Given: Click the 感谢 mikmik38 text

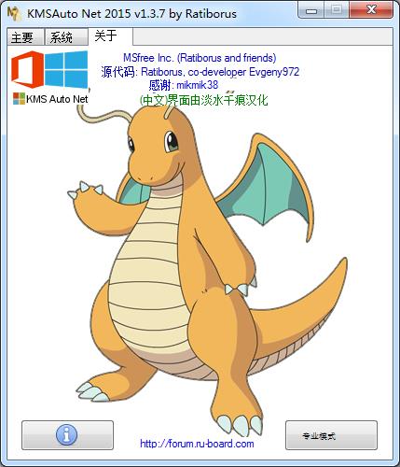Looking at the screenshot, I should [x=184, y=85].
